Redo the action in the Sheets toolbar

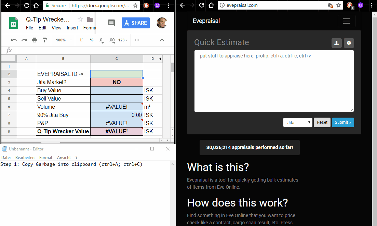point(24,40)
